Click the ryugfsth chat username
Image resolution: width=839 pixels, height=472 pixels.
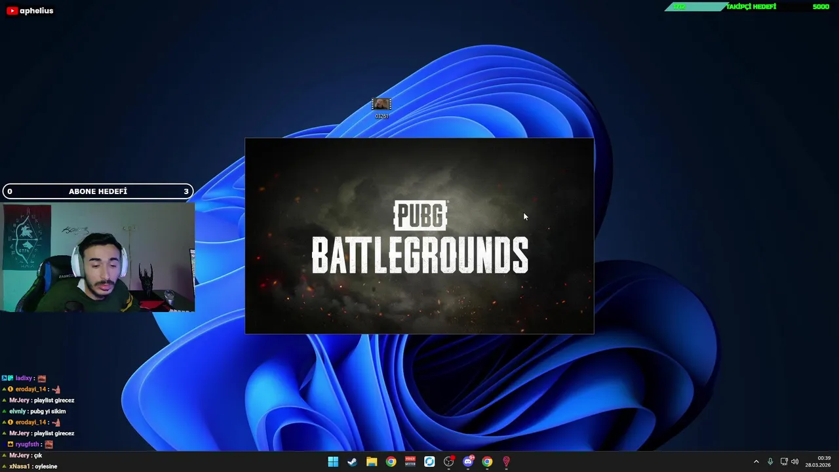coord(28,444)
